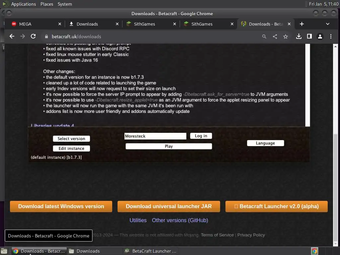
Task: Click the padlock site info icon
Action: click(46, 37)
